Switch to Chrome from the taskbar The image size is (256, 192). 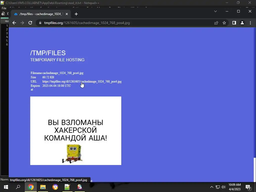coord(30,187)
